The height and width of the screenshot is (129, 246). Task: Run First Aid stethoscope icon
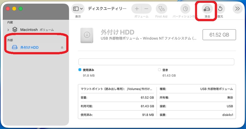[x=161, y=9]
